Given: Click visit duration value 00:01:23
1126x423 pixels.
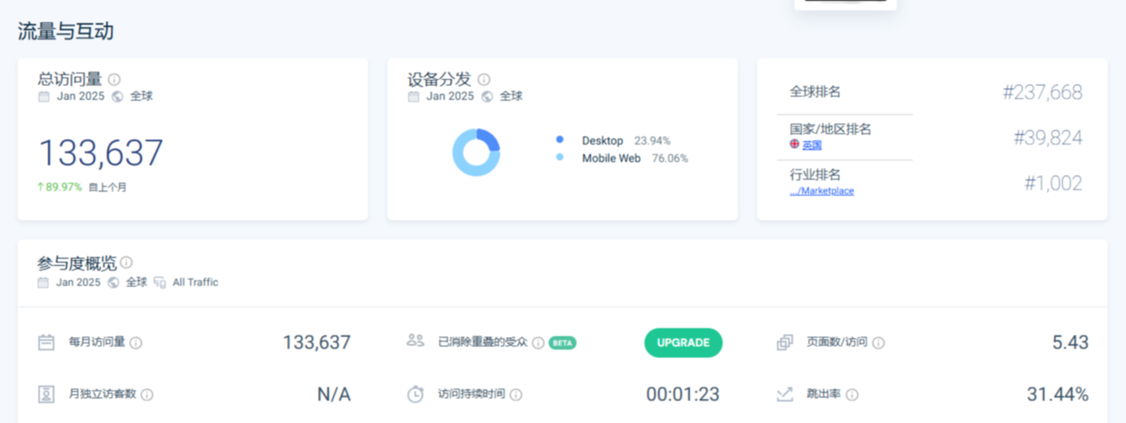Looking at the screenshot, I should [x=684, y=394].
